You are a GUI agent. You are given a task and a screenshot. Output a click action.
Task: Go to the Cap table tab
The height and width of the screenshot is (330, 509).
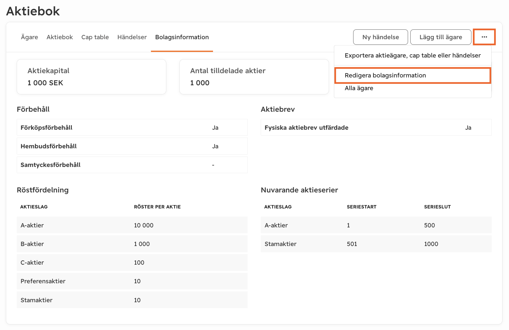click(95, 37)
